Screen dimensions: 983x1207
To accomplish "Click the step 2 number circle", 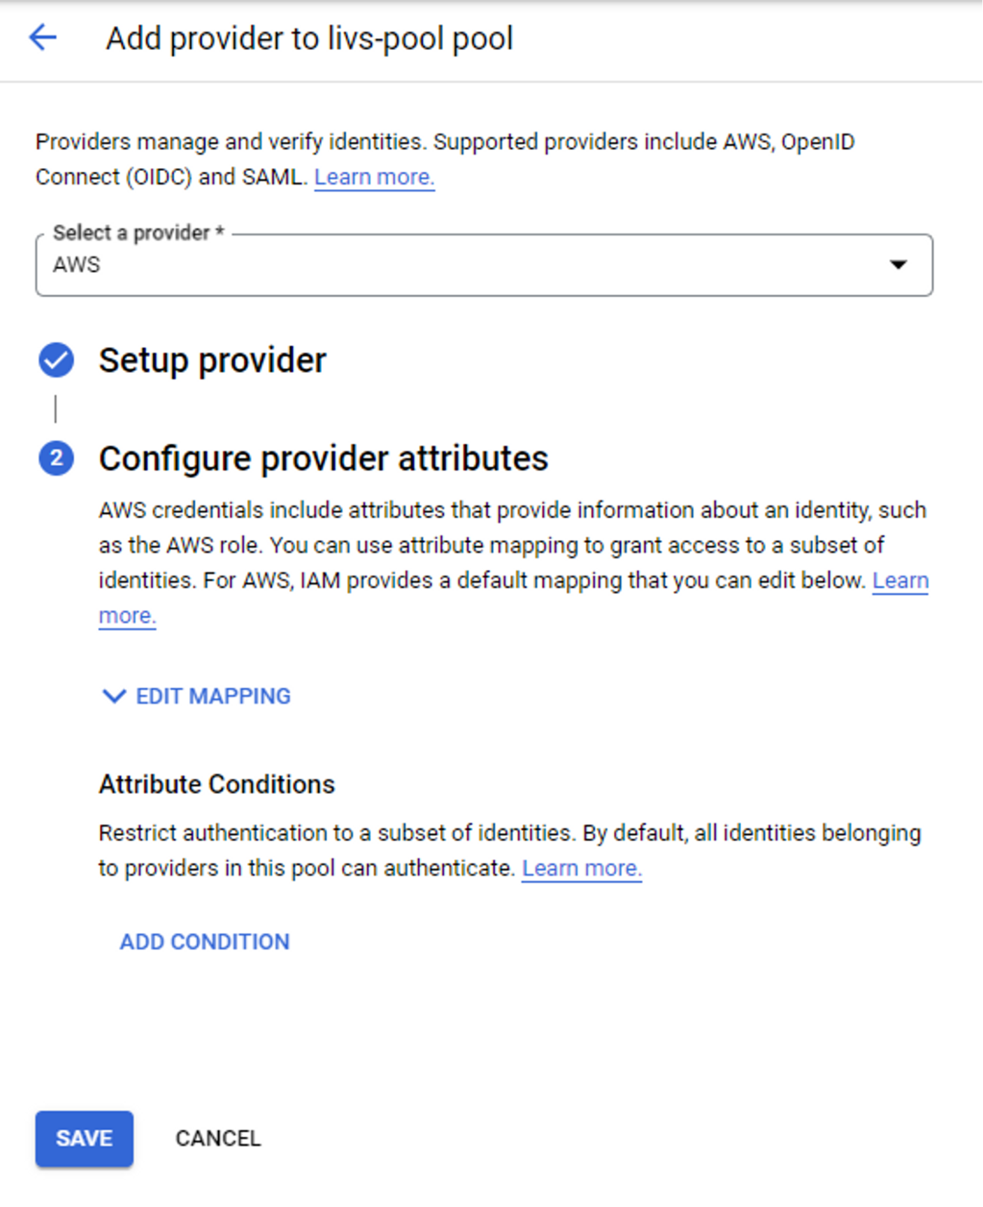I will click(x=56, y=458).
